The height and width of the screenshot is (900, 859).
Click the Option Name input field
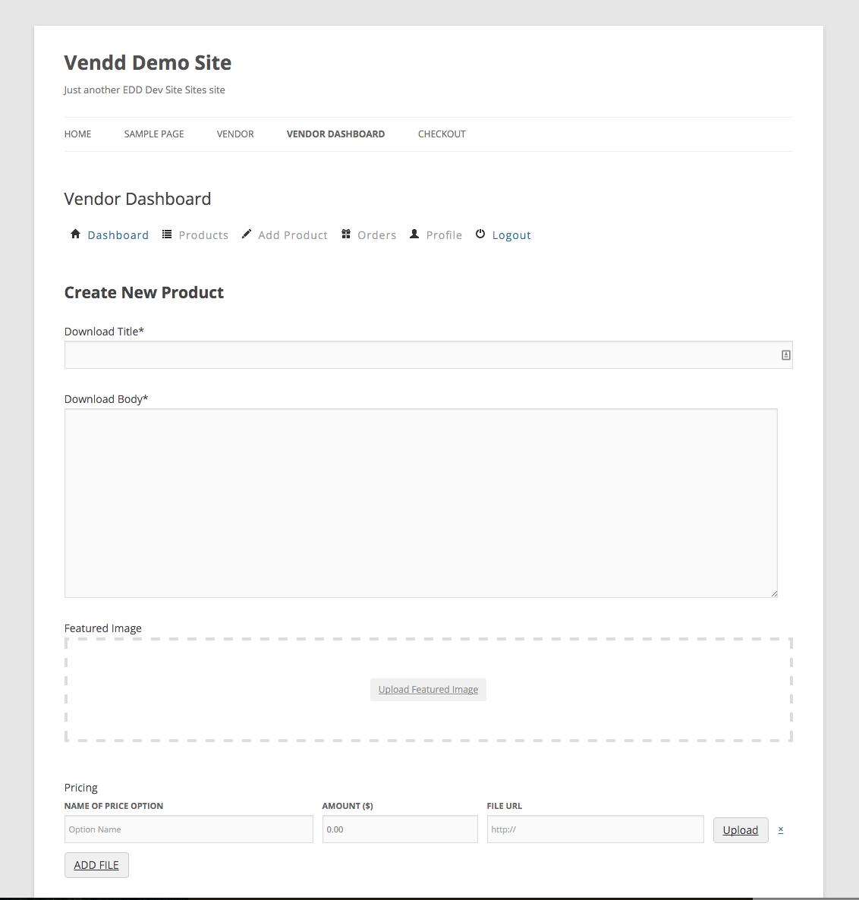[x=189, y=829]
